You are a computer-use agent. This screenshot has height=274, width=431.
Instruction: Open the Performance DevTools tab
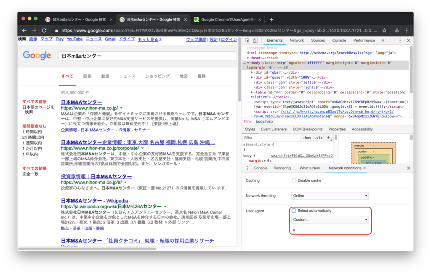pos(364,40)
